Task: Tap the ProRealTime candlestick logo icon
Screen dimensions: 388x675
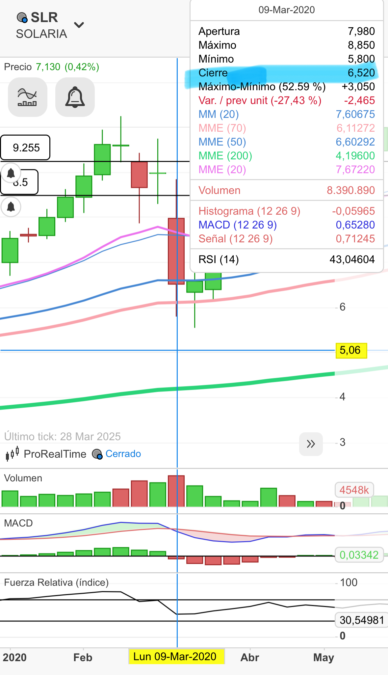Action: (13, 454)
